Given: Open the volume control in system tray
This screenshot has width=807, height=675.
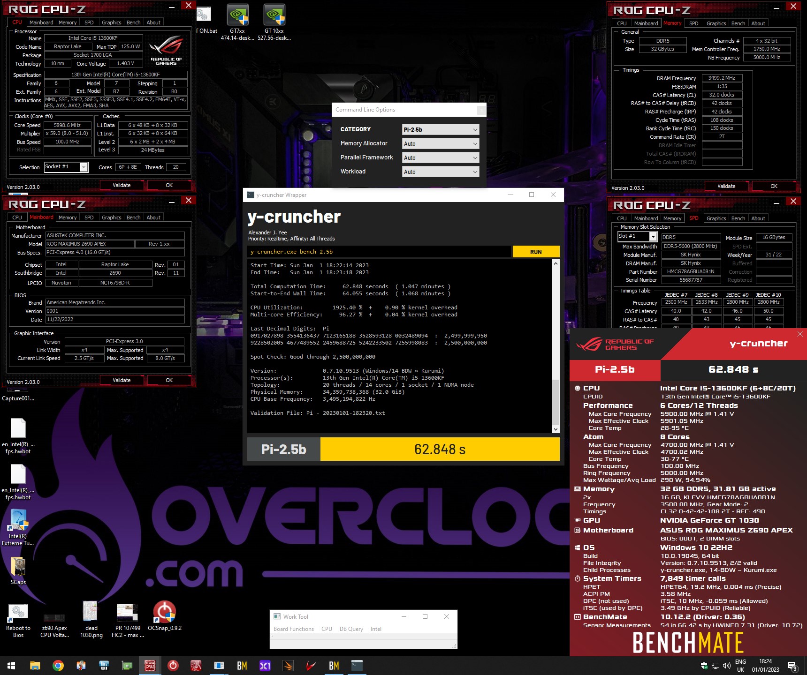Looking at the screenshot, I should pos(727,666).
